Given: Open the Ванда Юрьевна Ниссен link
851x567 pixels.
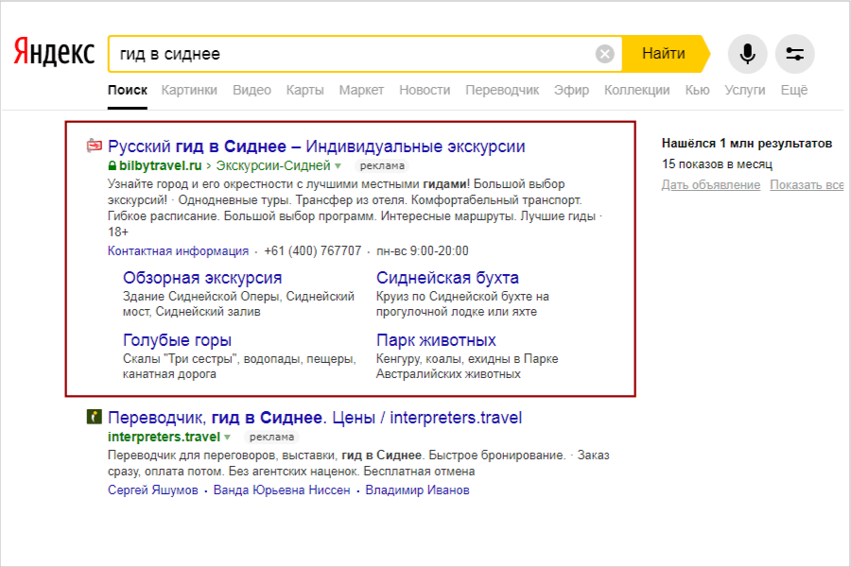Looking at the screenshot, I should click(x=282, y=490).
